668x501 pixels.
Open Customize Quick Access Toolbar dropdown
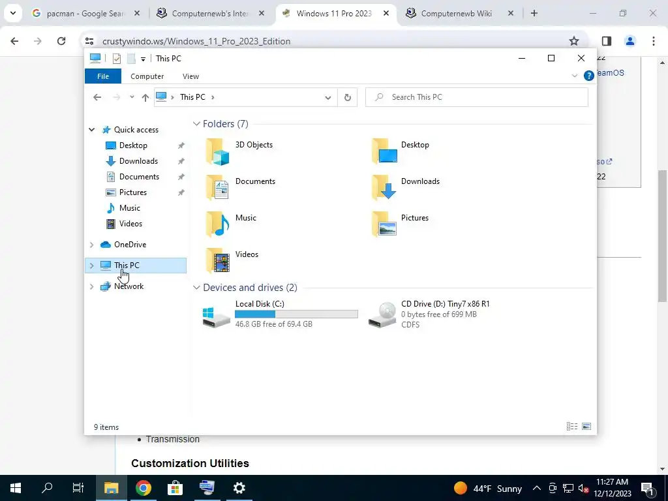click(x=143, y=59)
